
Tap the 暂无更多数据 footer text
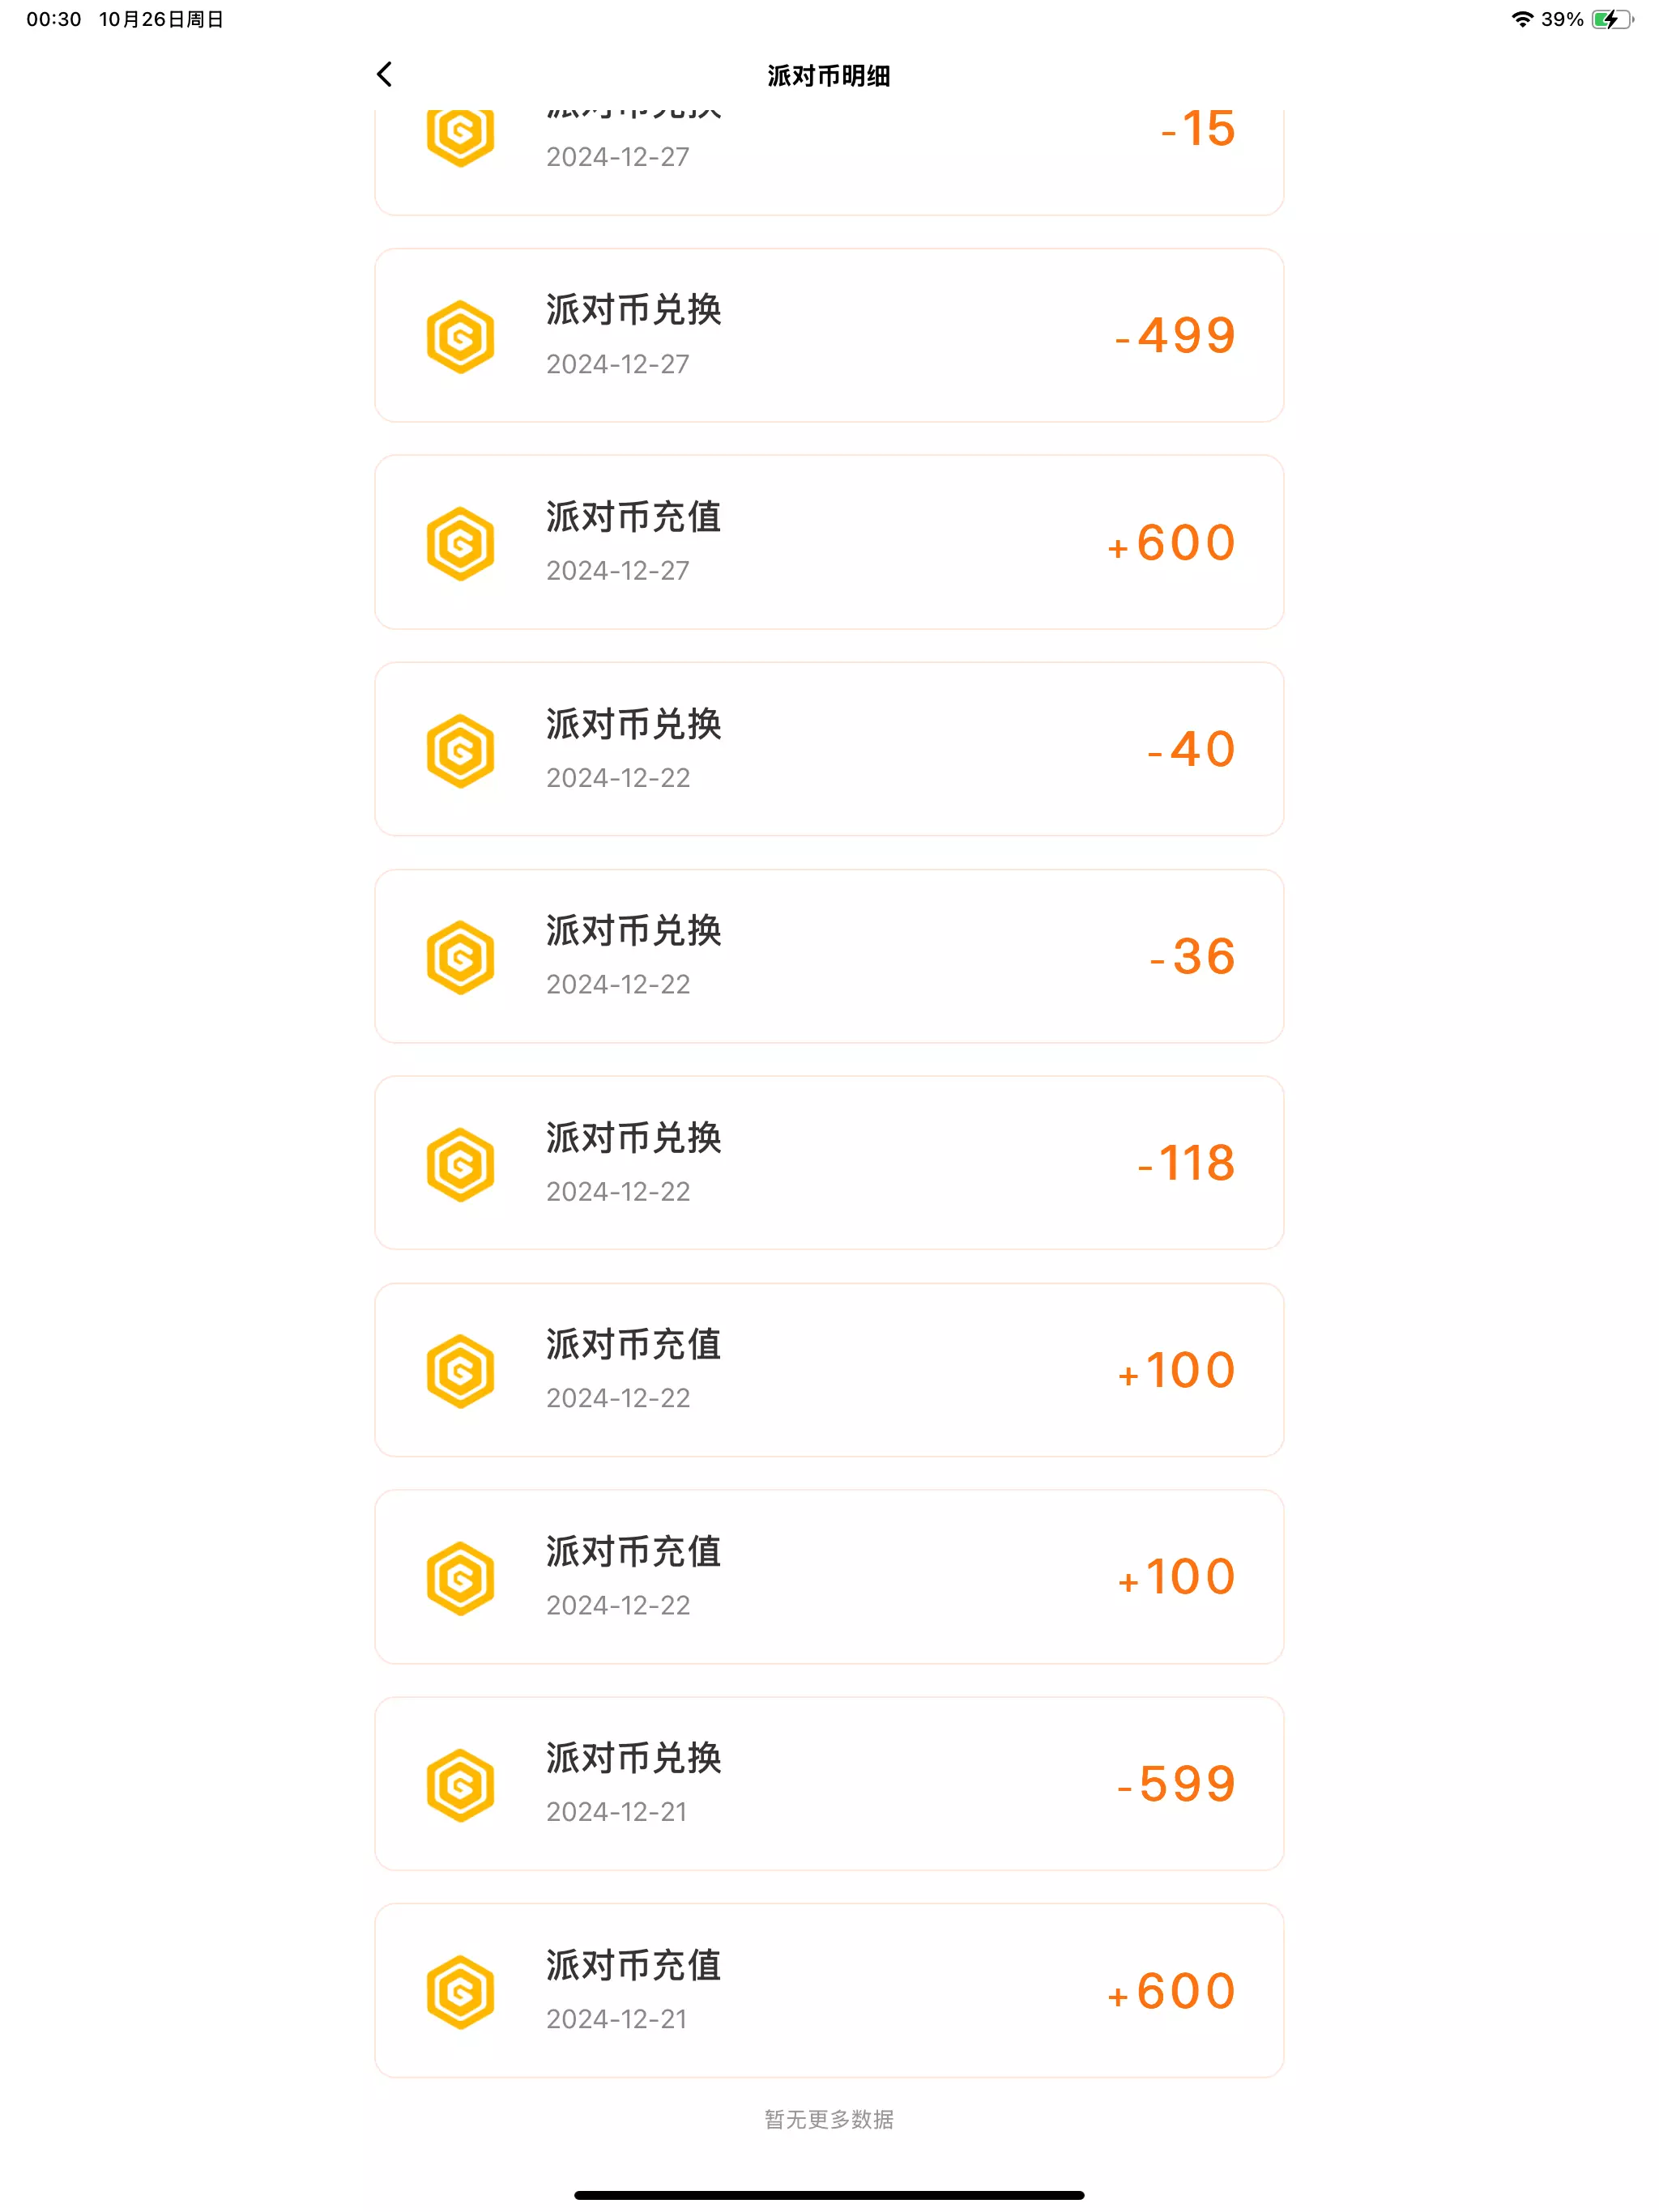click(829, 2118)
